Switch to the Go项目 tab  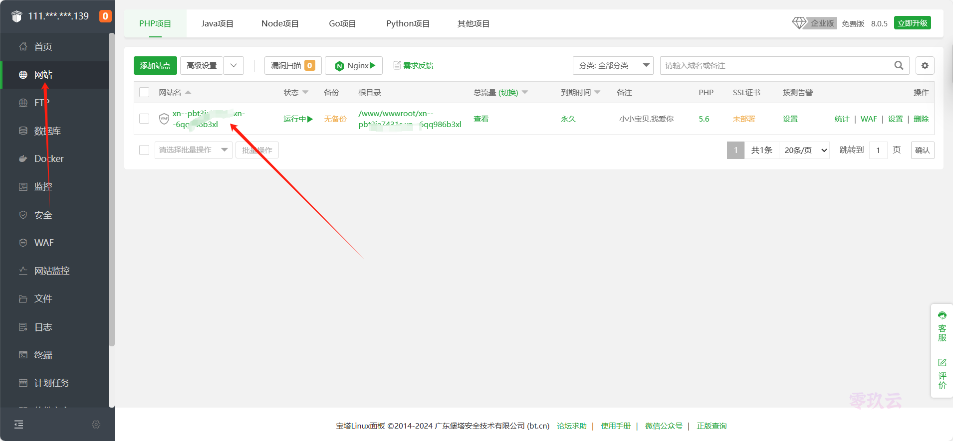tap(342, 23)
